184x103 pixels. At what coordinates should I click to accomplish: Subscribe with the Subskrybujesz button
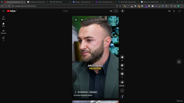point(93,92)
